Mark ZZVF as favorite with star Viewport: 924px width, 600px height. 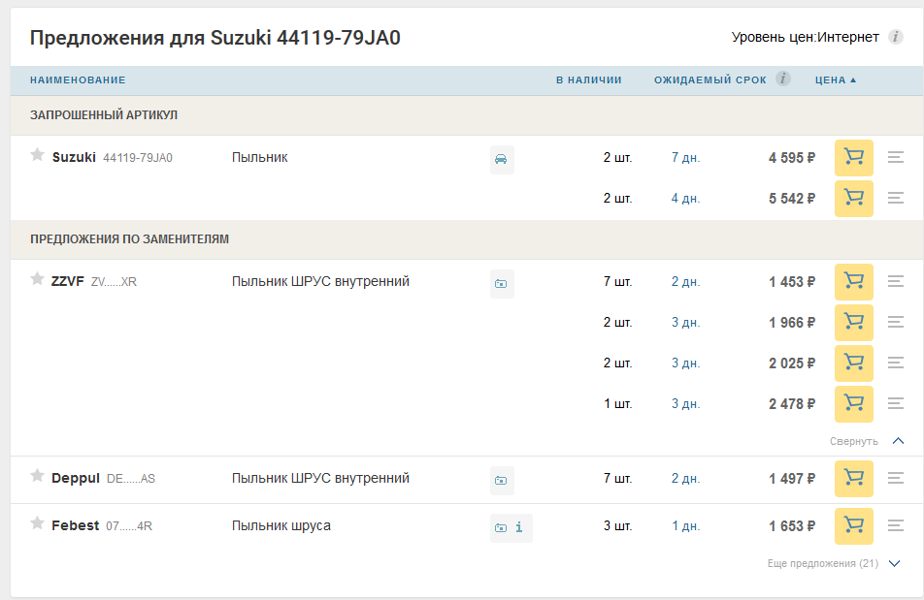click(x=37, y=280)
